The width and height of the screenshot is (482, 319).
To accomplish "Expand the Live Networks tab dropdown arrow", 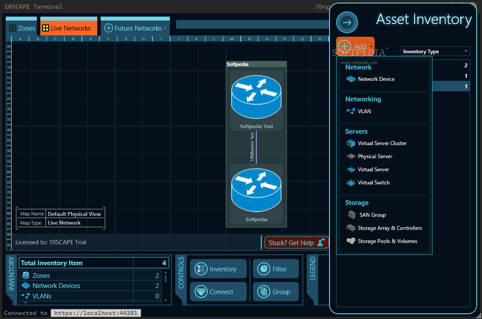I will click(93, 28).
